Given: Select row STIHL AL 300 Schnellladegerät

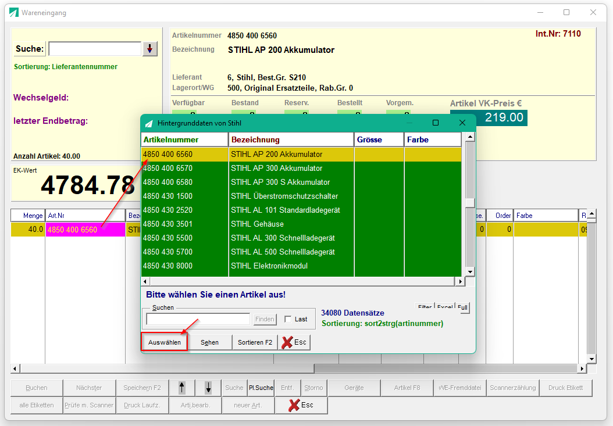Looking at the screenshot, I should point(301,238).
